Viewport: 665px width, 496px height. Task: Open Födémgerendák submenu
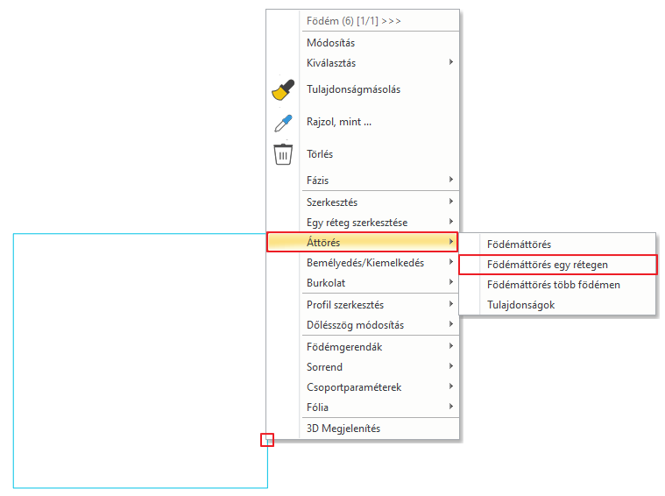tap(380, 347)
